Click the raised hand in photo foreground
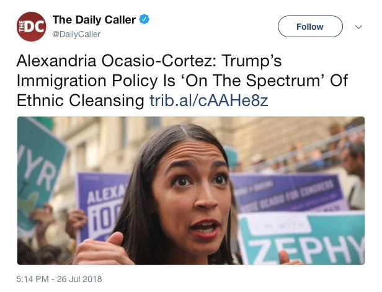382x292 pixels. 104,250
